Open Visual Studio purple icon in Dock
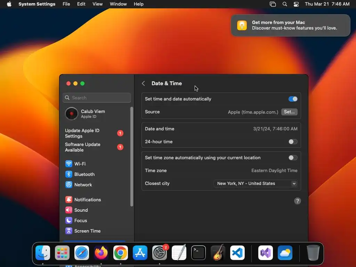The width and height of the screenshot is (356, 267). pyautogui.click(x=266, y=253)
